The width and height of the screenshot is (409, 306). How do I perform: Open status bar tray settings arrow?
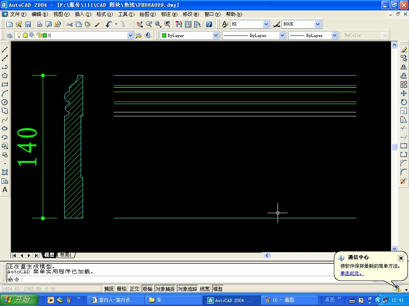406,289
